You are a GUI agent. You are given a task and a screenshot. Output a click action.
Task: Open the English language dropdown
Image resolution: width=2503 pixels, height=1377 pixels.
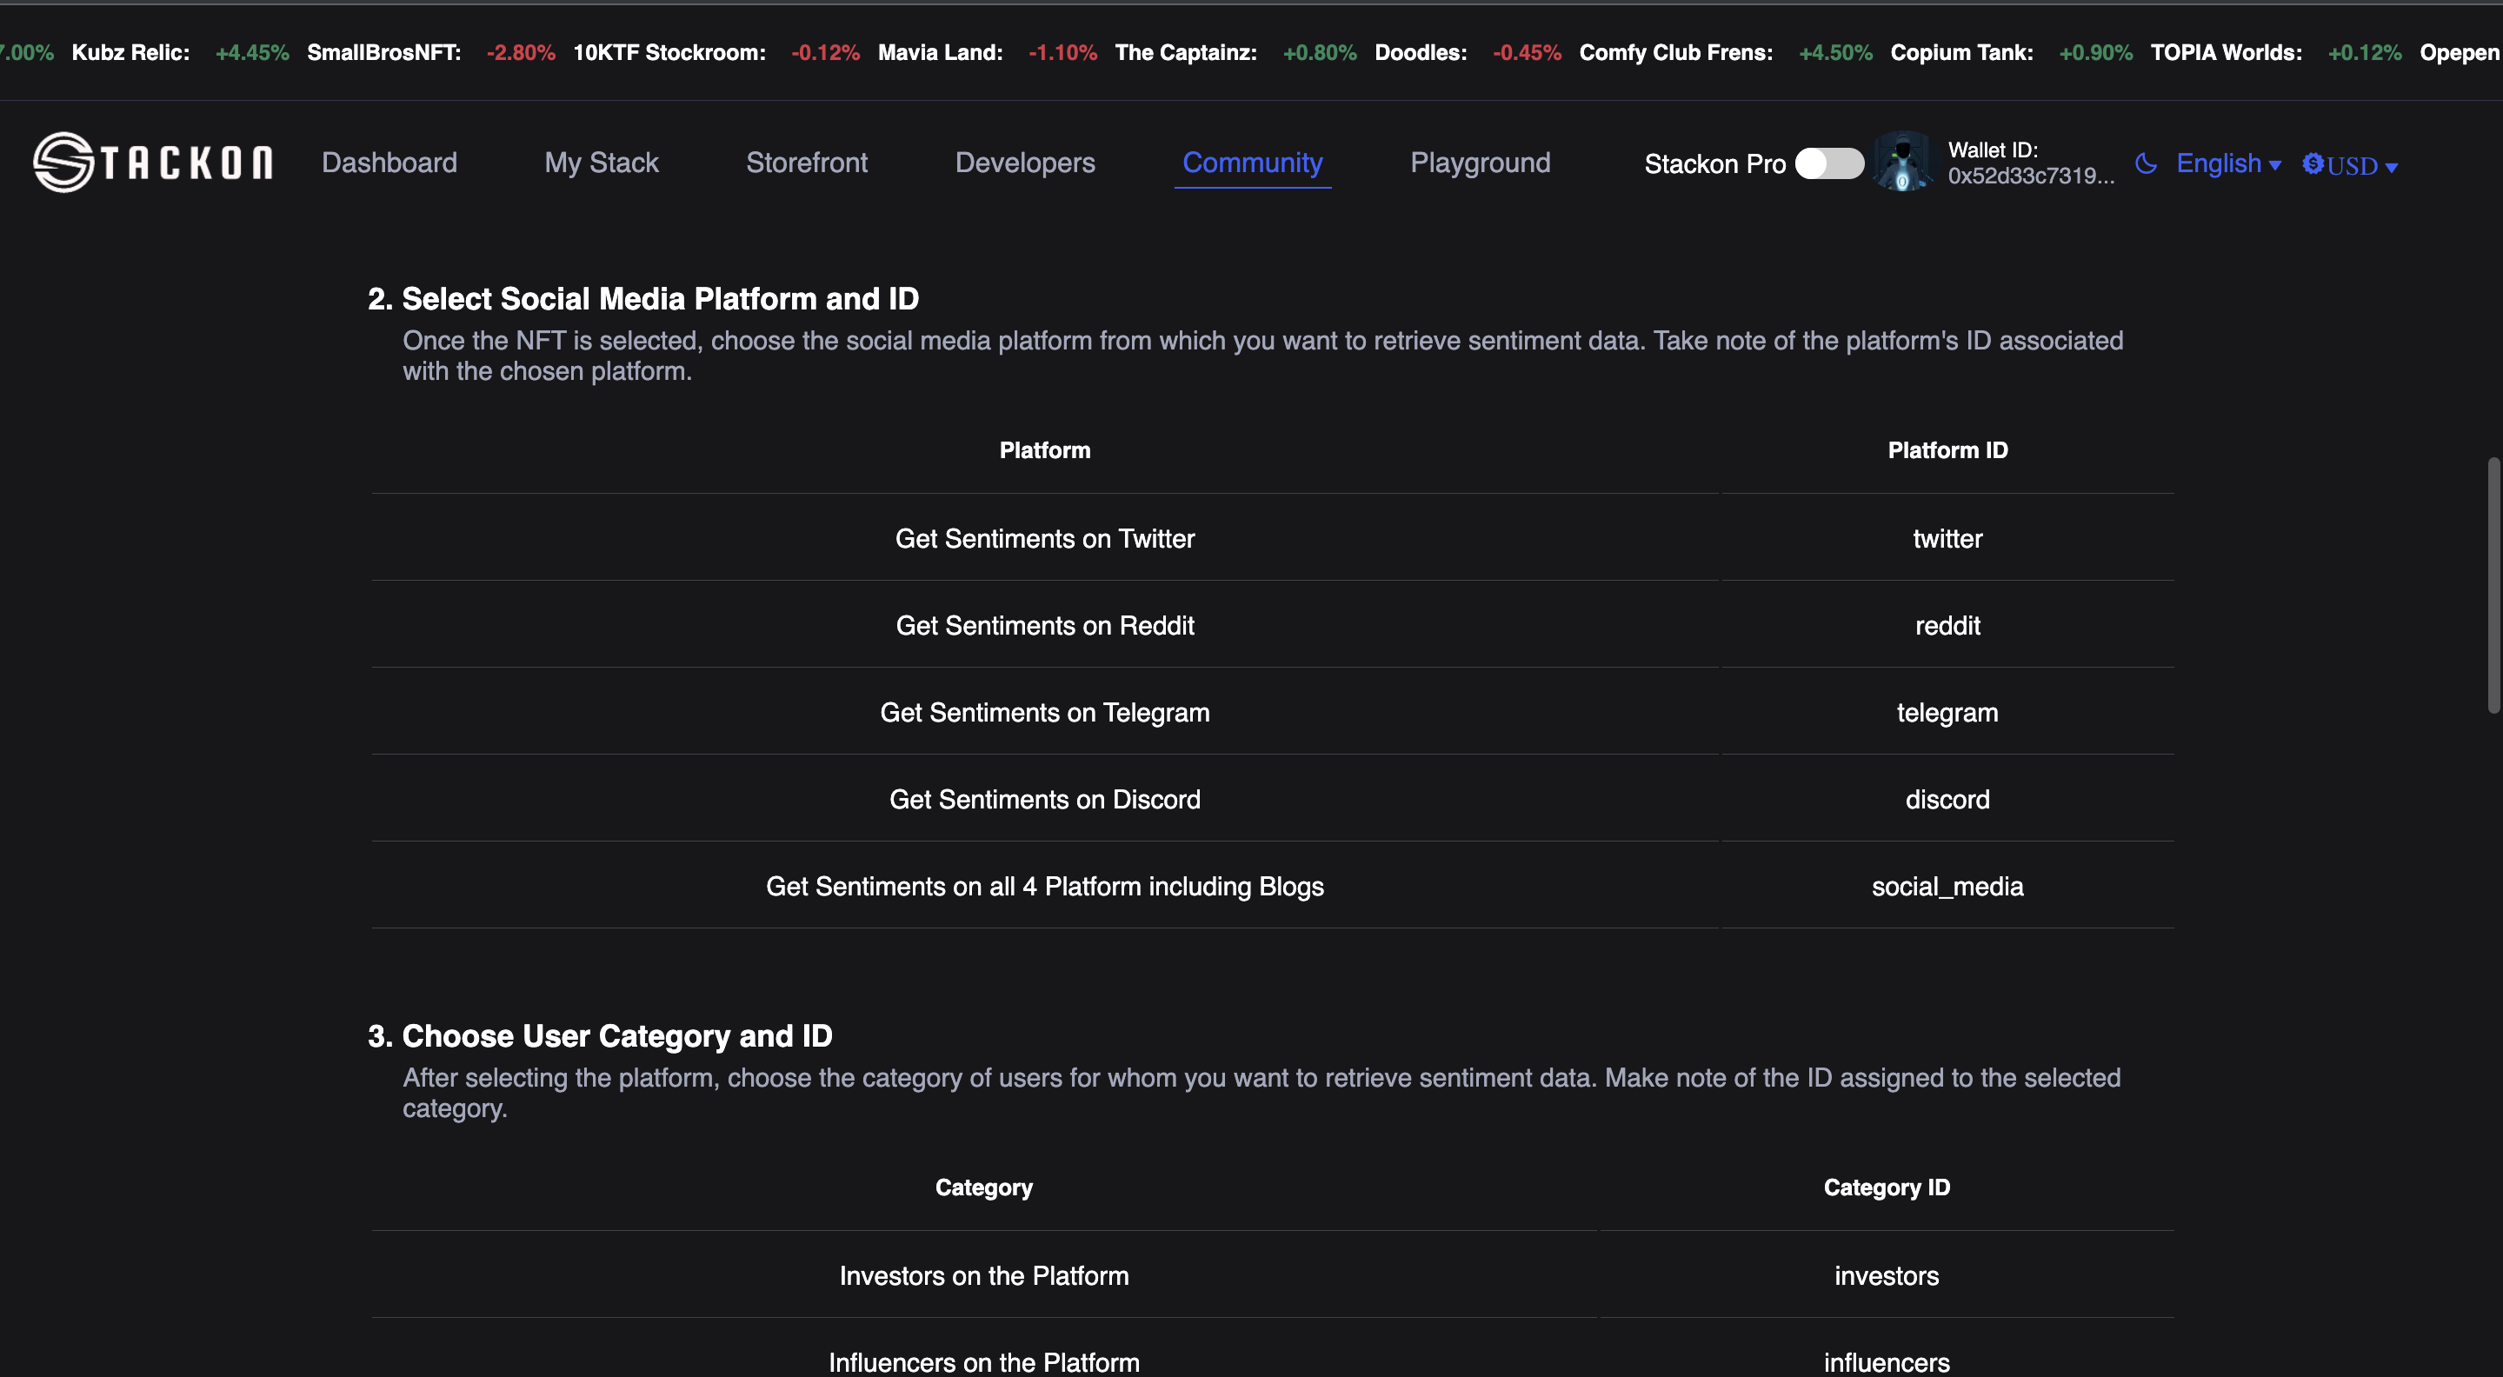point(2227,163)
